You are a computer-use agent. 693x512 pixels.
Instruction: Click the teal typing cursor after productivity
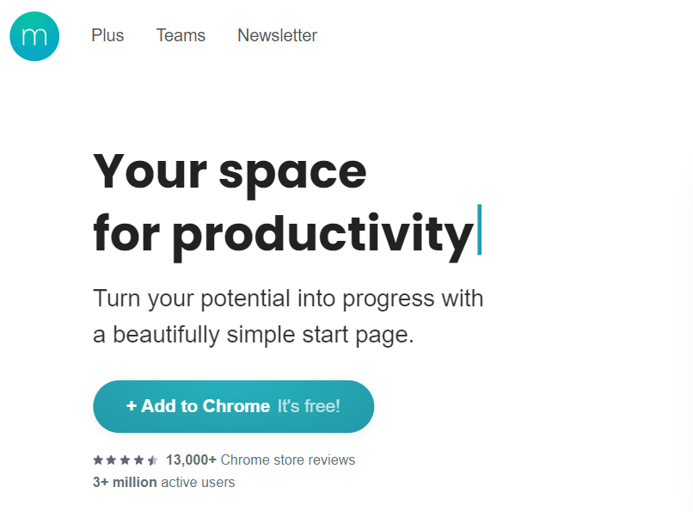[x=480, y=231]
